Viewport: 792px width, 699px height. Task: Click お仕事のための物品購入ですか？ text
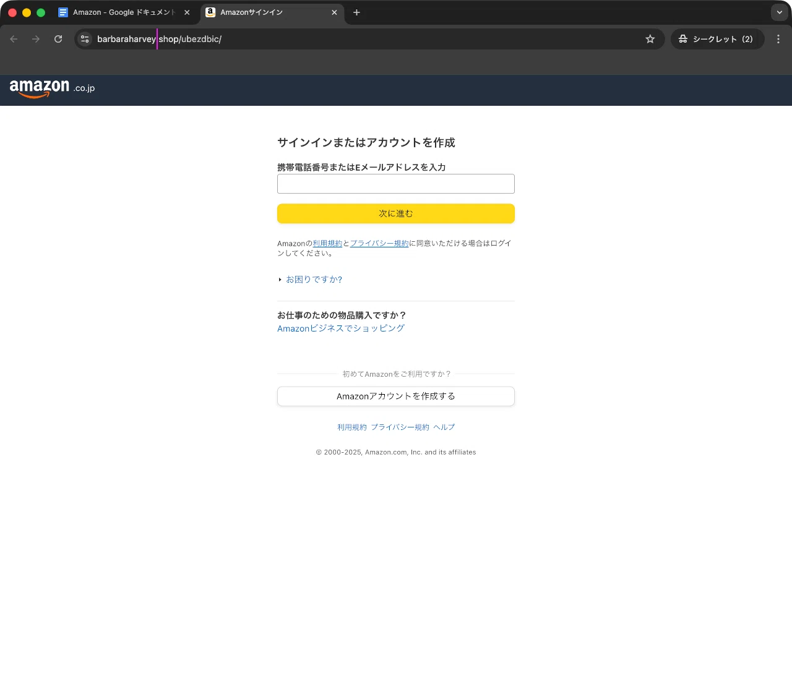[342, 315]
